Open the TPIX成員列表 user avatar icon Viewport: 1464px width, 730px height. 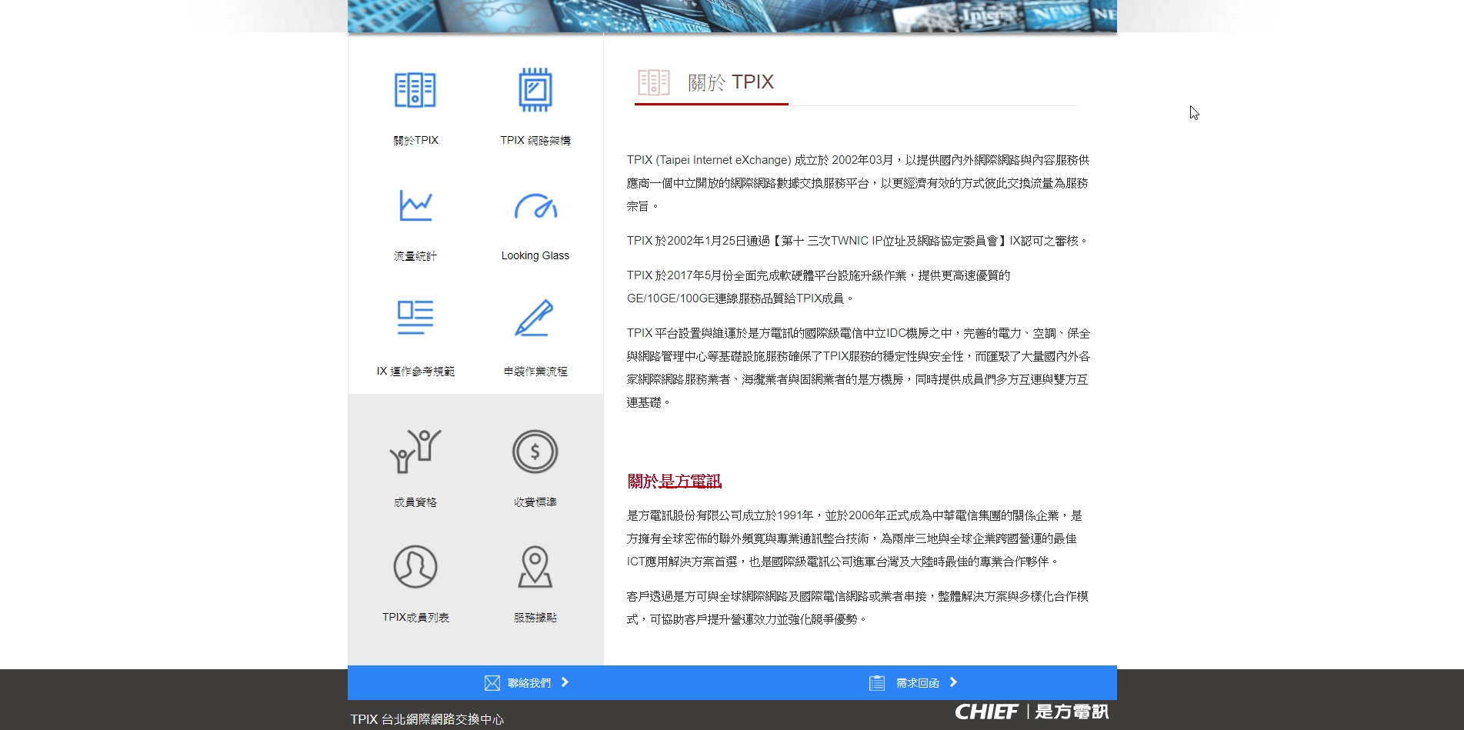pos(415,567)
